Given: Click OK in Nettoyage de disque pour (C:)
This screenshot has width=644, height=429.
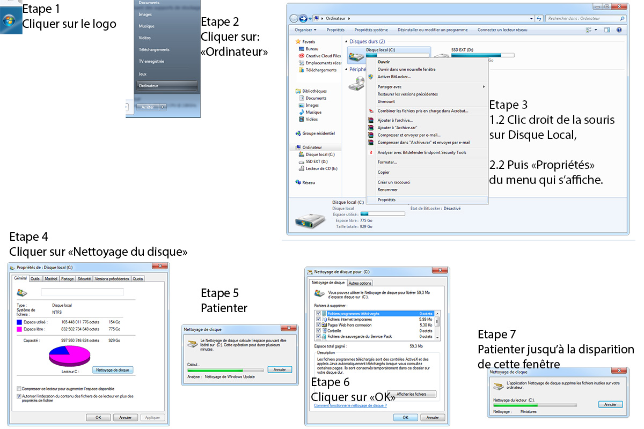Looking at the screenshot, I should coord(406,417).
